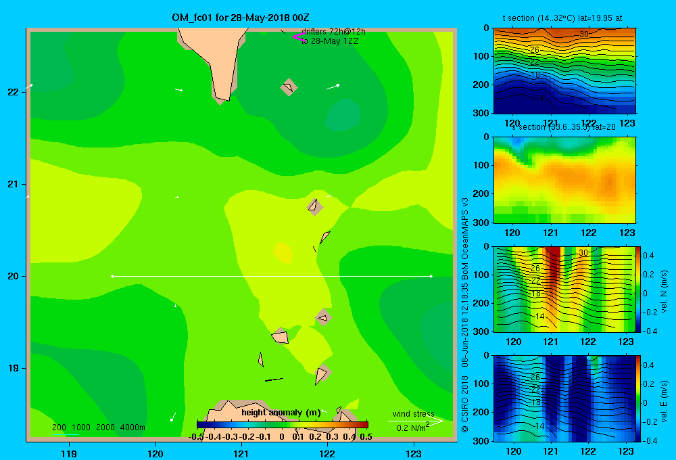This screenshot has width=676, height=460.
Task: Click the wind arrow near 122E 22N
Action: tap(333, 87)
